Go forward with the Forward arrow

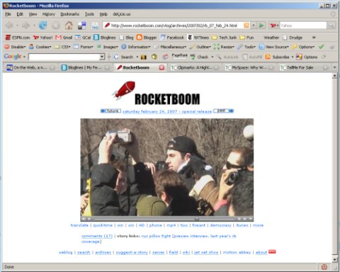pos(25,25)
